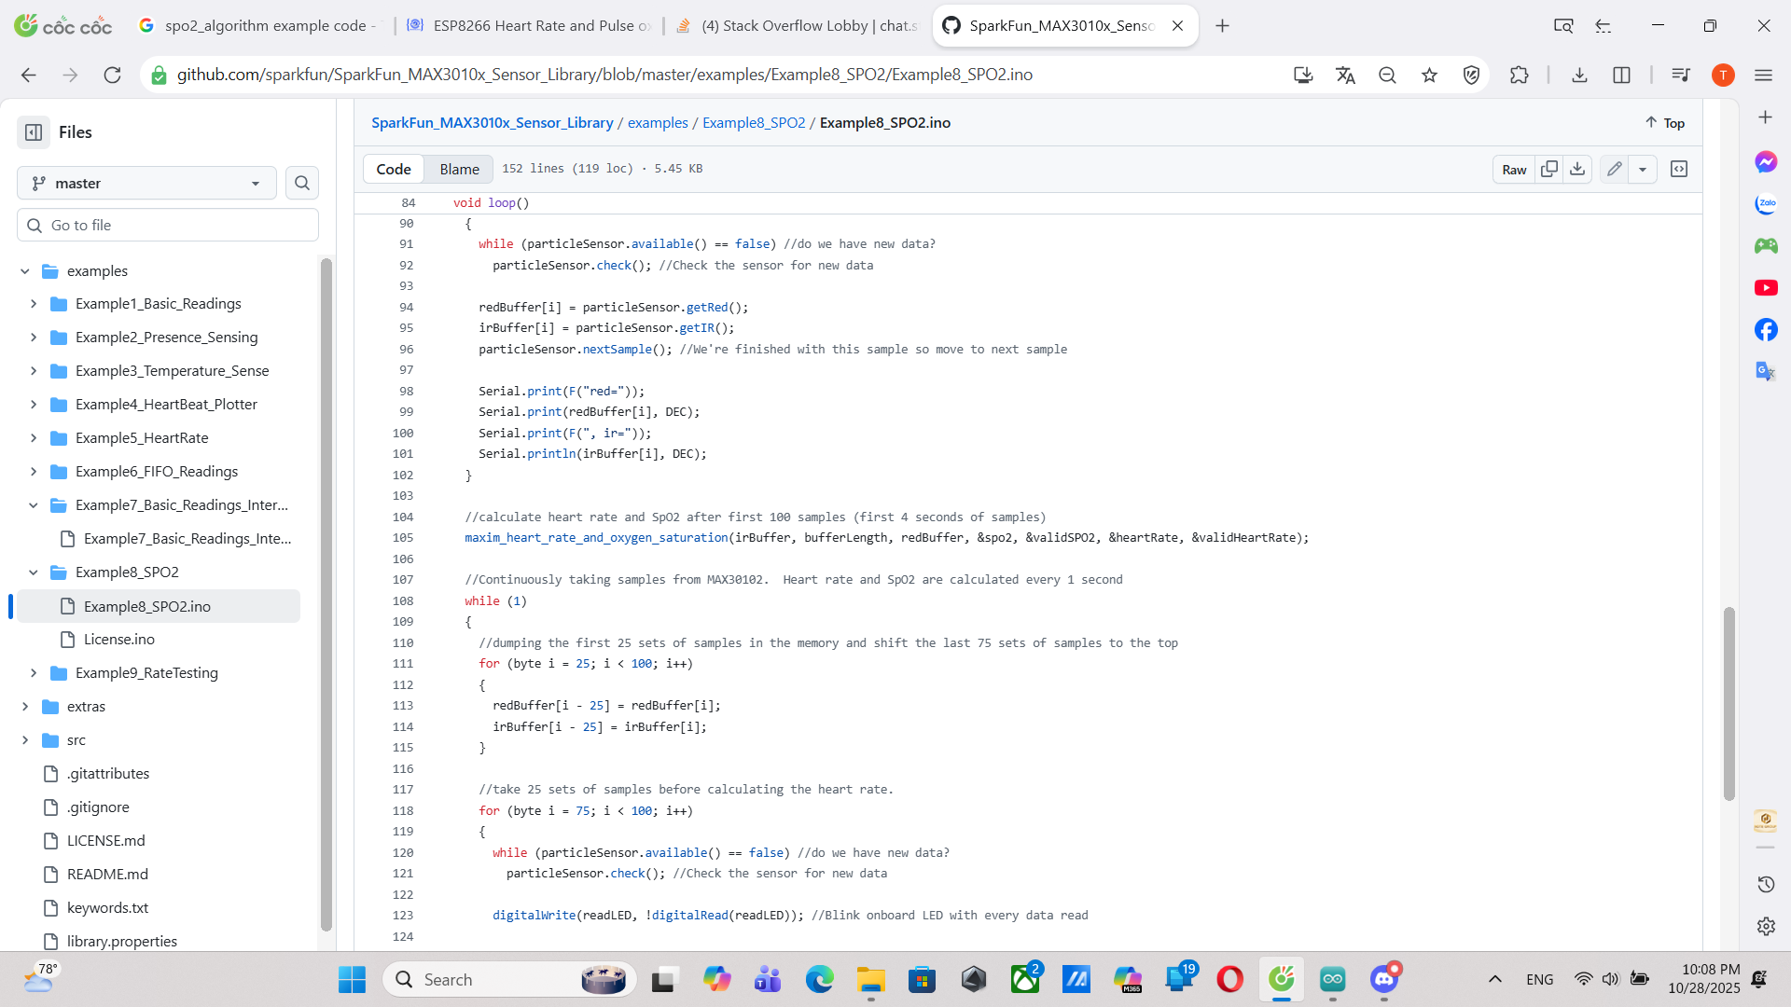Open the symbols panel icon

[1679, 169]
